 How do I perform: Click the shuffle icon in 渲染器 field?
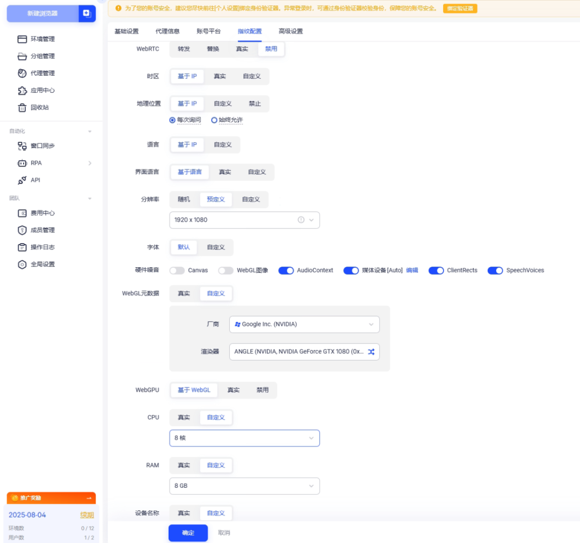371,352
